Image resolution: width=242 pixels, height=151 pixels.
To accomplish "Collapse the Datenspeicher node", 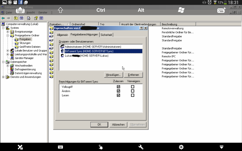I will pos(3,62).
